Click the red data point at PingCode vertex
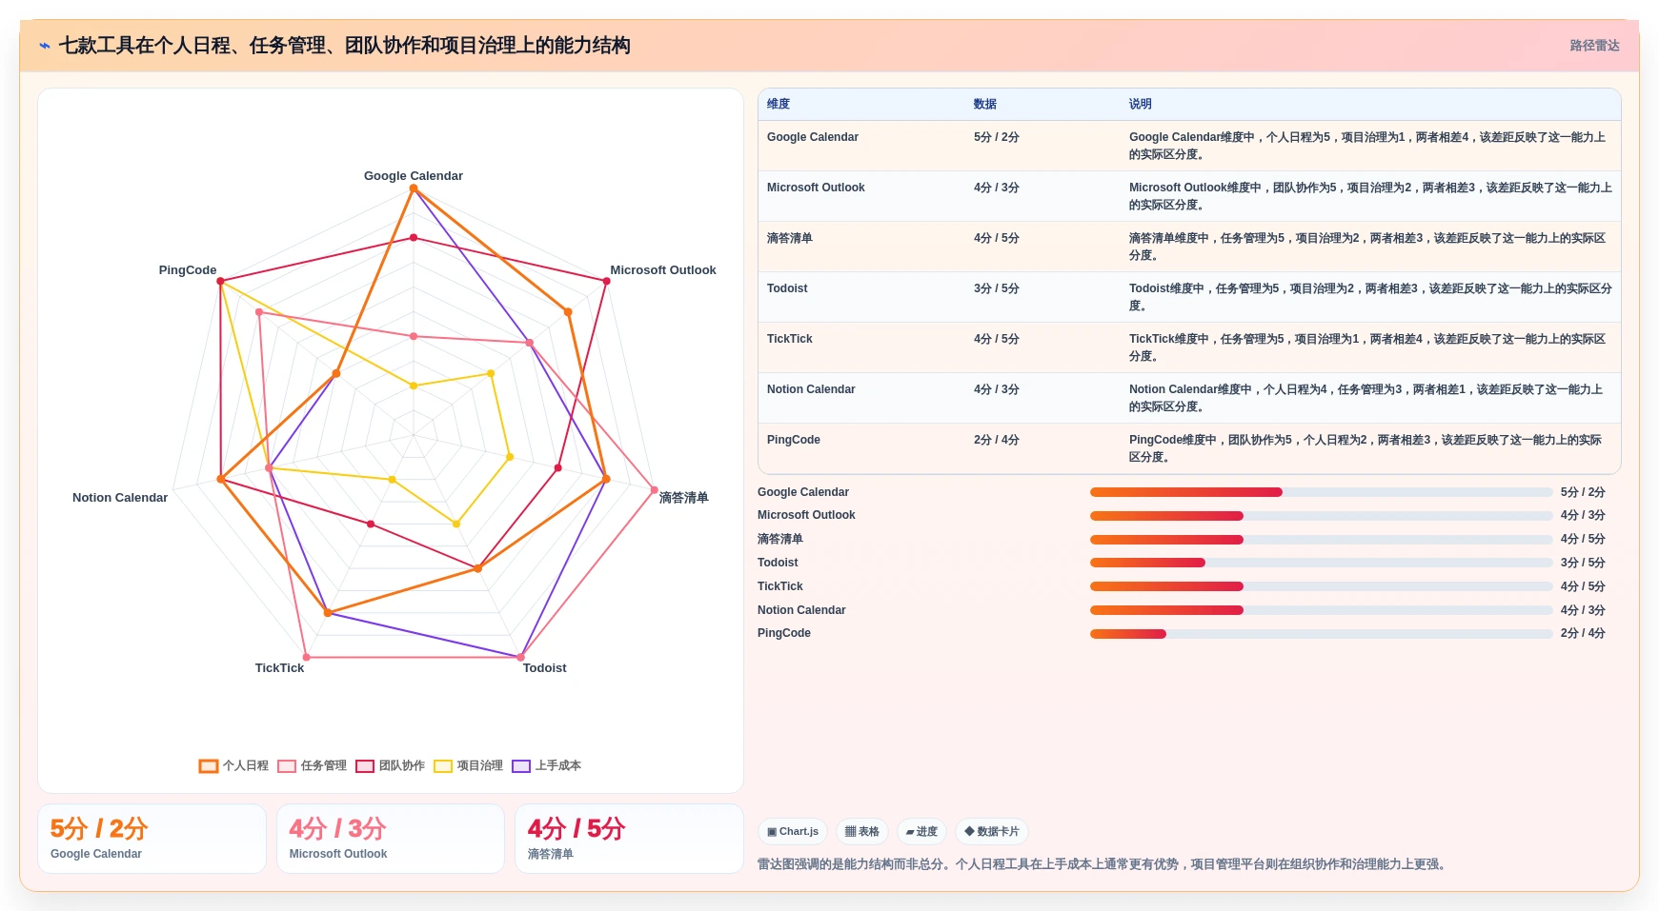The height and width of the screenshot is (911, 1659). click(220, 282)
